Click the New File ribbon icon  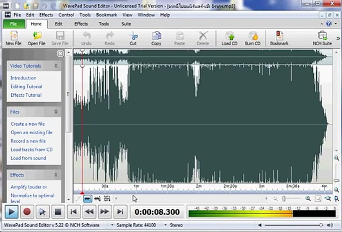pos(14,38)
